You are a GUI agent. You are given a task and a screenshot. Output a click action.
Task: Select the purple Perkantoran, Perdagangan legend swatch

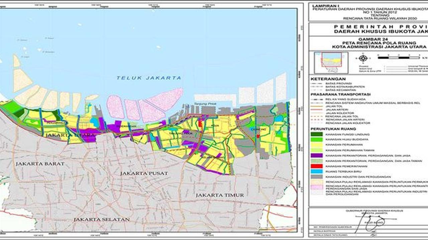(316, 155)
